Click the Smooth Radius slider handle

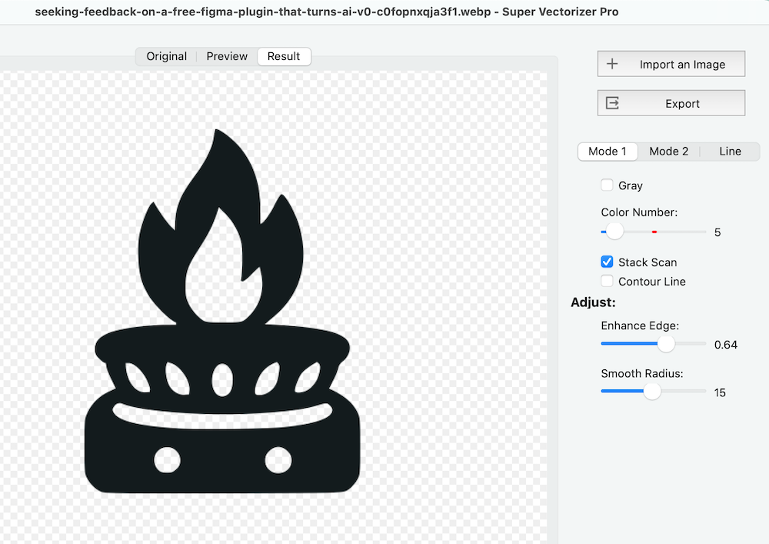(x=653, y=392)
